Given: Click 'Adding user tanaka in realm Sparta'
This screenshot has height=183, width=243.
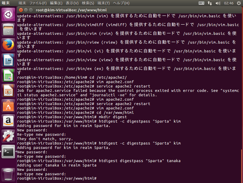Looking at the screenshot, I should (x=57, y=165).
